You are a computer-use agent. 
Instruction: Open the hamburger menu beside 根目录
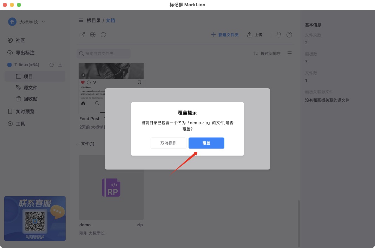tap(80, 20)
